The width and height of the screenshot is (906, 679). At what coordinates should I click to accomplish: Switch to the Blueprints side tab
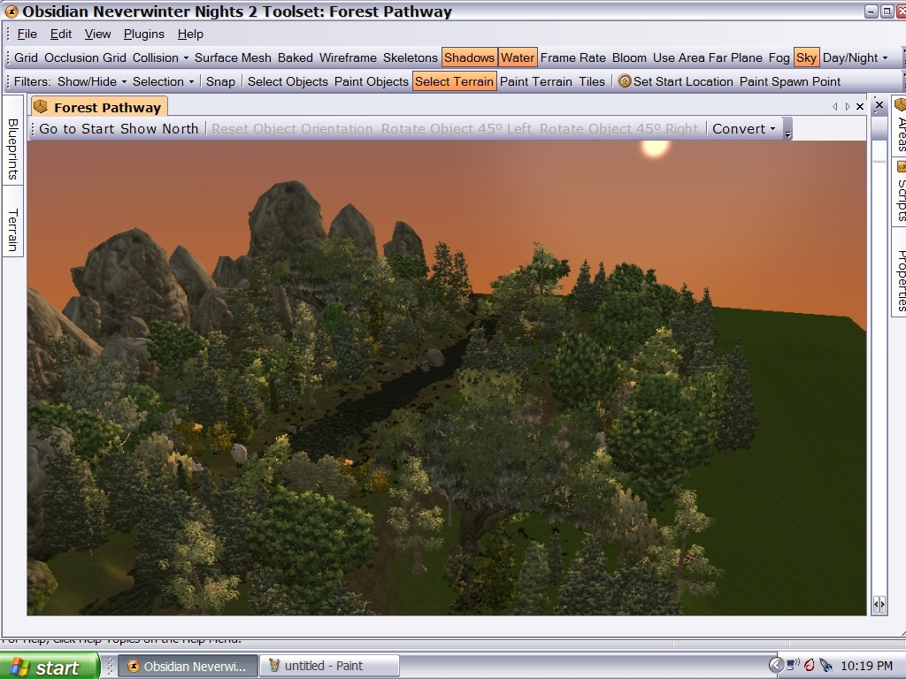click(12, 149)
